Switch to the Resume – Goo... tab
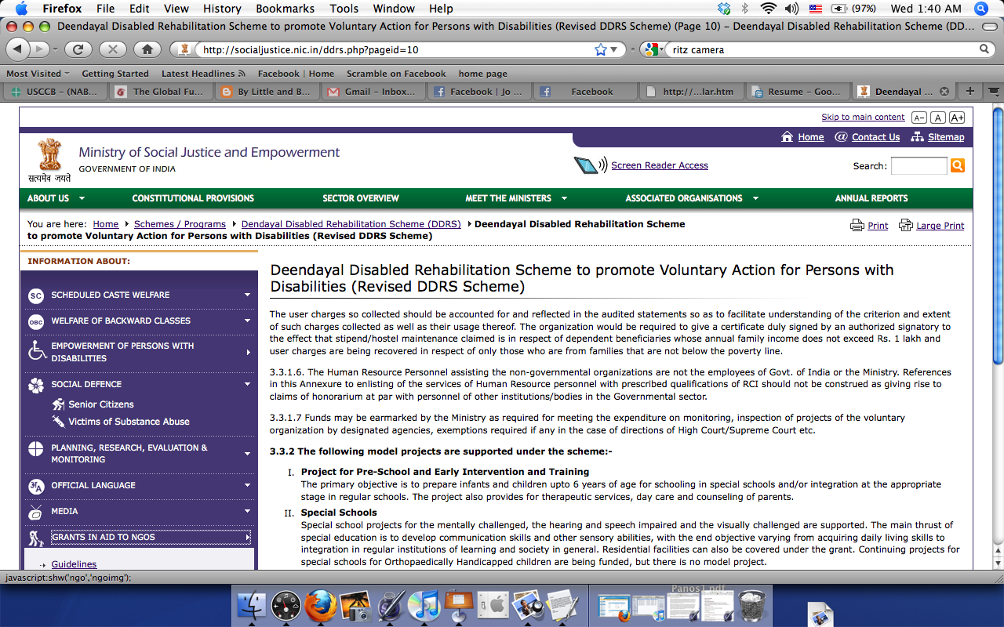This screenshot has height=627, width=1004. (x=798, y=91)
